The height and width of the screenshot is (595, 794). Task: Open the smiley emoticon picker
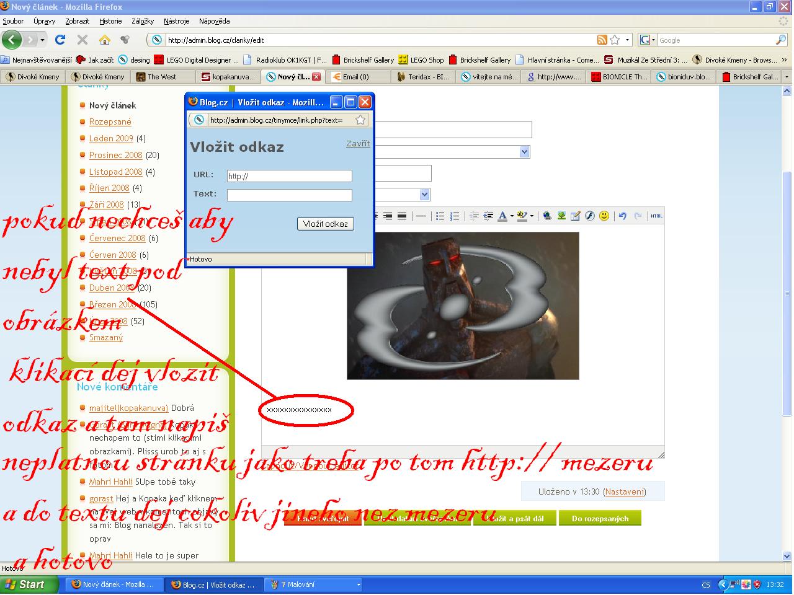pyautogui.click(x=604, y=216)
